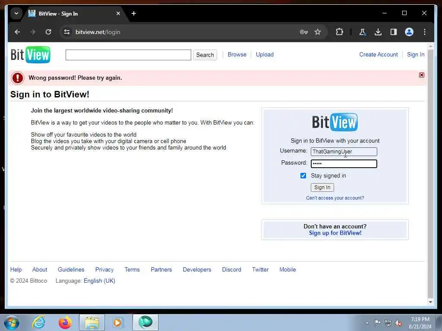Click the header Sign In link

(x=416, y=55)
